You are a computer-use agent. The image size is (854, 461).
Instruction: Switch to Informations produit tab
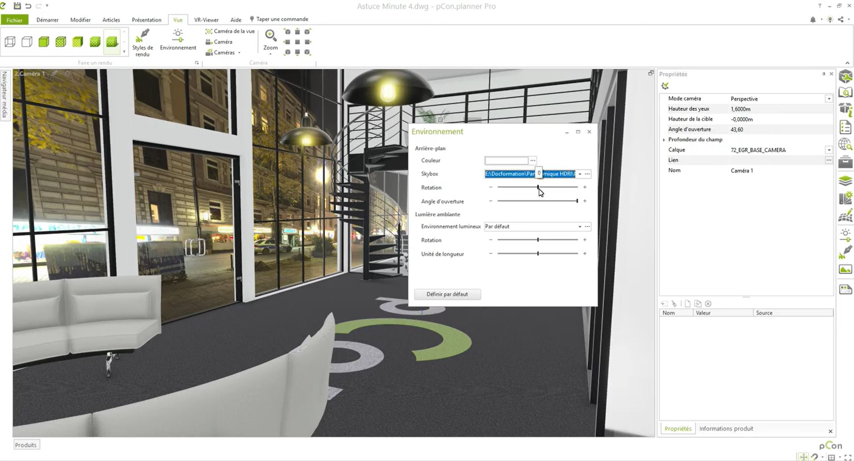pyautogui.click(x=726, y=428)
